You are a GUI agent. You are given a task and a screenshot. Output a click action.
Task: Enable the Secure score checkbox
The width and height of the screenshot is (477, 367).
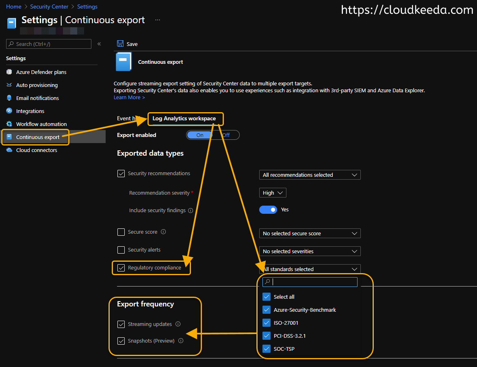click(121, 232)
